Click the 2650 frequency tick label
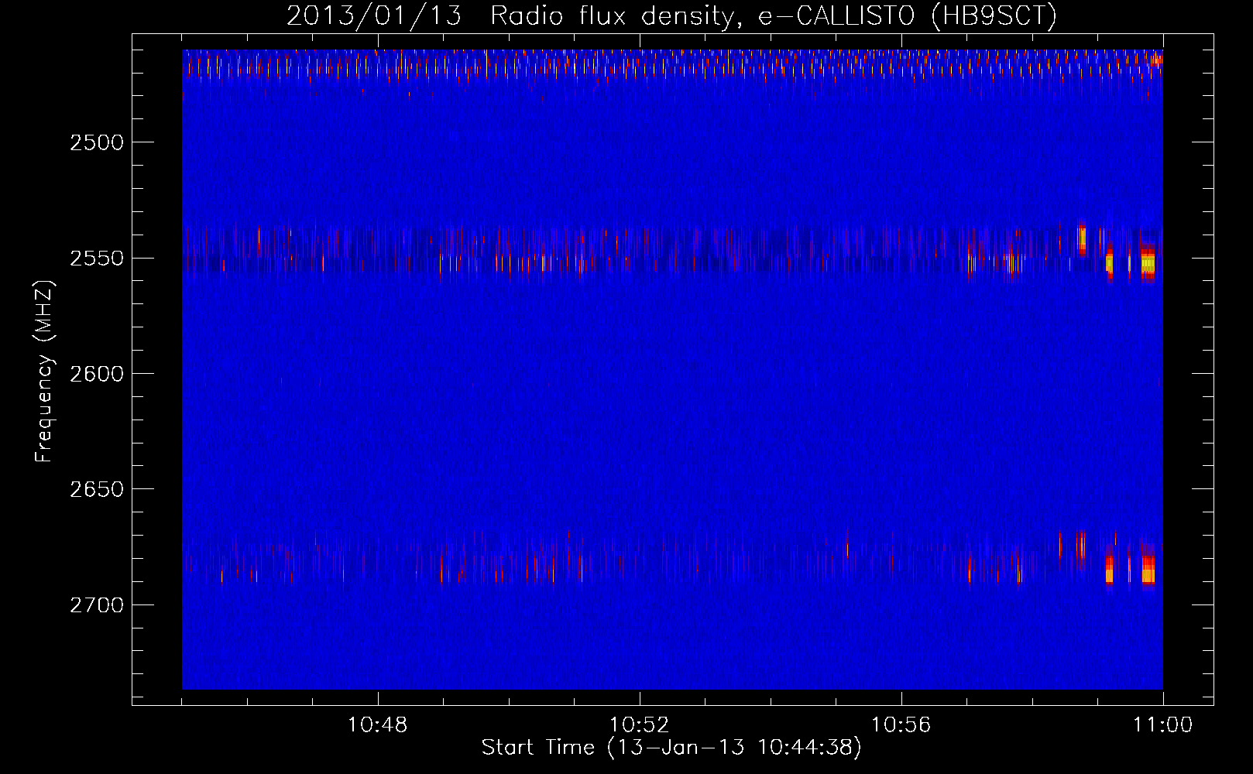The image size is (1253, 774). (x=96, y=489)
